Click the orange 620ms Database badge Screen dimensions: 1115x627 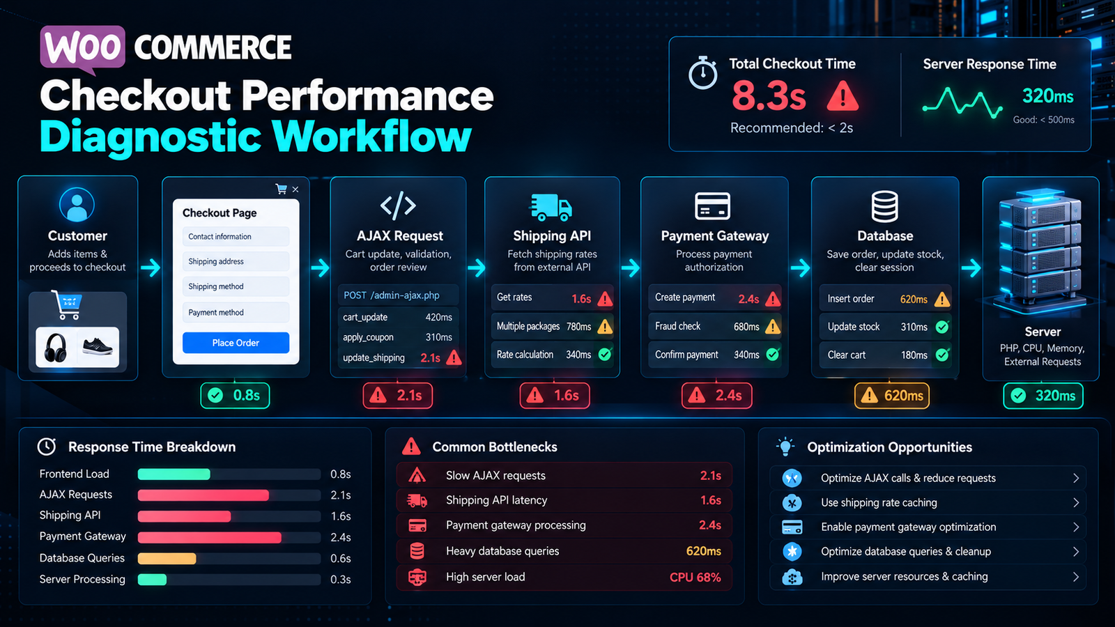click(x=891, y=396)
